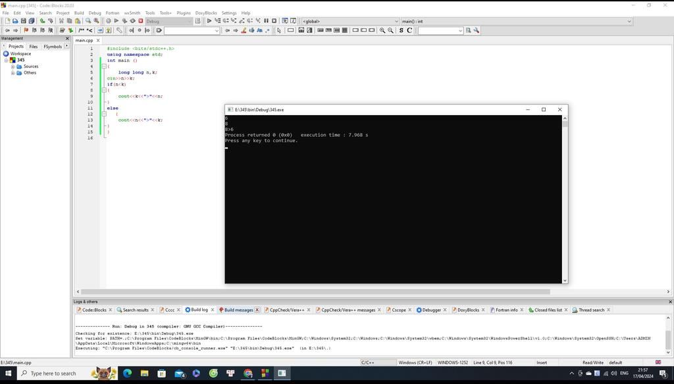Run the program with green play icon
This screenshot has height=384, width=674.
[x=116, y=20]
